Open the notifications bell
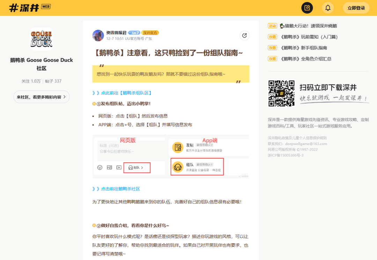This screenshot has width=377, height=260. pos(328,8)
